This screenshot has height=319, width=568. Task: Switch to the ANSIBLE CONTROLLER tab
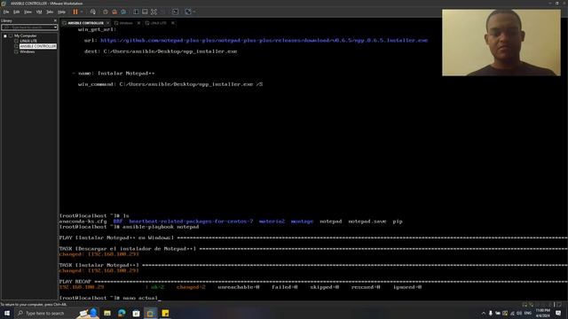[x=85, y=23]
